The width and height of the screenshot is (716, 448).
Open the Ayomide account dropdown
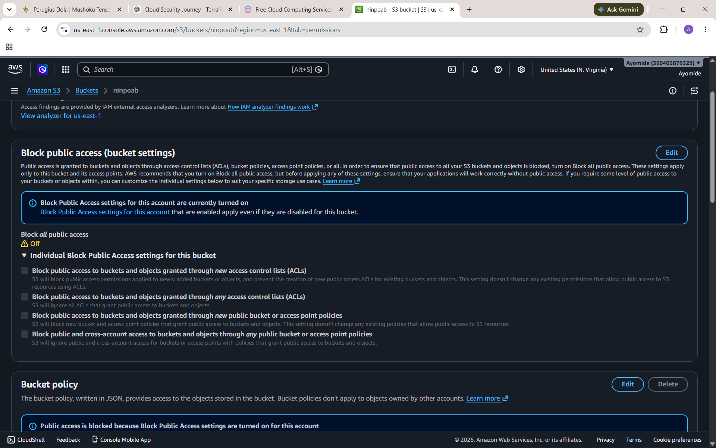pos(663,63)
